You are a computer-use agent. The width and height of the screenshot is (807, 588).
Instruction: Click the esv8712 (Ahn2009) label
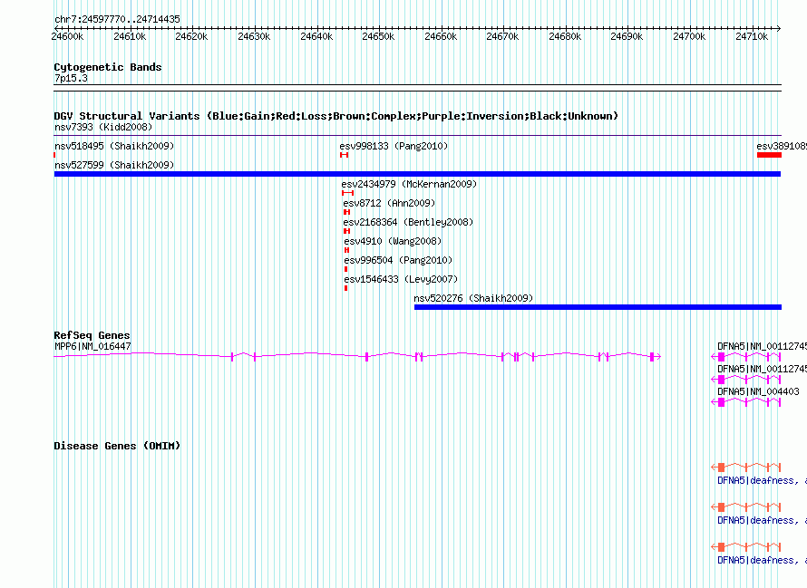pos(389,203)
